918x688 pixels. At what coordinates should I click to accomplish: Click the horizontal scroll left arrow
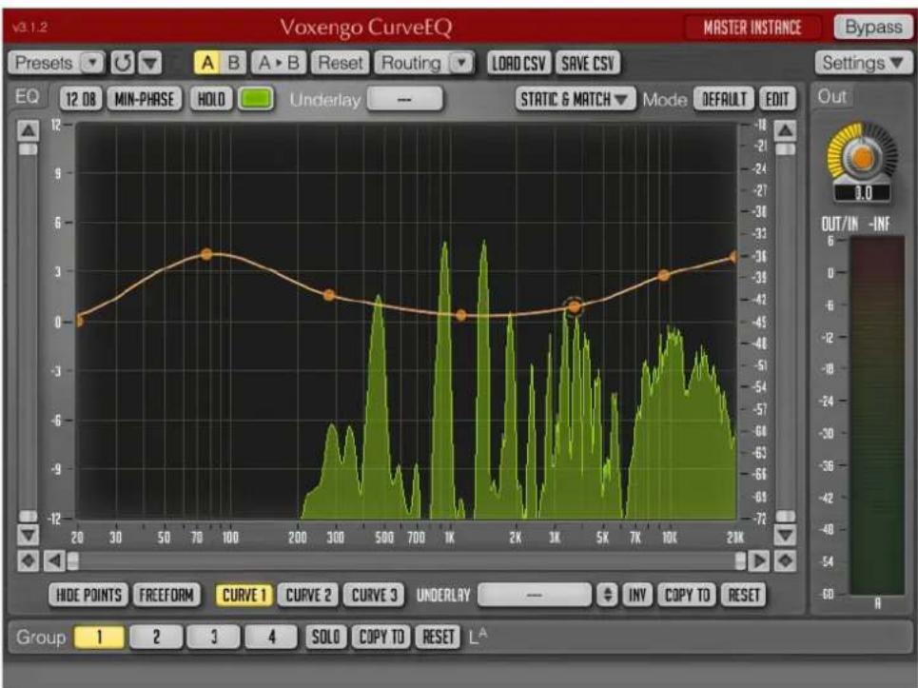(x=54, y=560)
